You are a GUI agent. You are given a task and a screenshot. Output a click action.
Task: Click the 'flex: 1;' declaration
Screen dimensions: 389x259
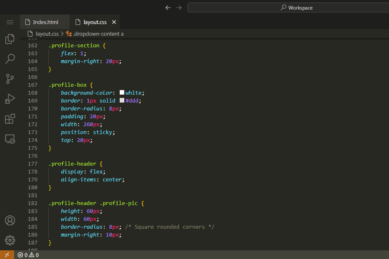pos(74,54)
